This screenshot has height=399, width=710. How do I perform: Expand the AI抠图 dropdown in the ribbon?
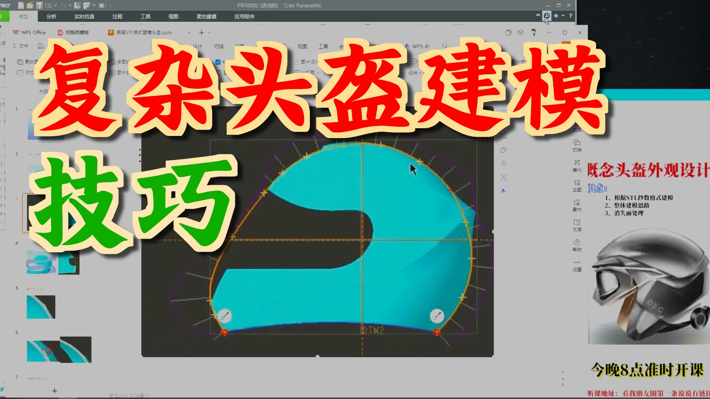[318, 73]
